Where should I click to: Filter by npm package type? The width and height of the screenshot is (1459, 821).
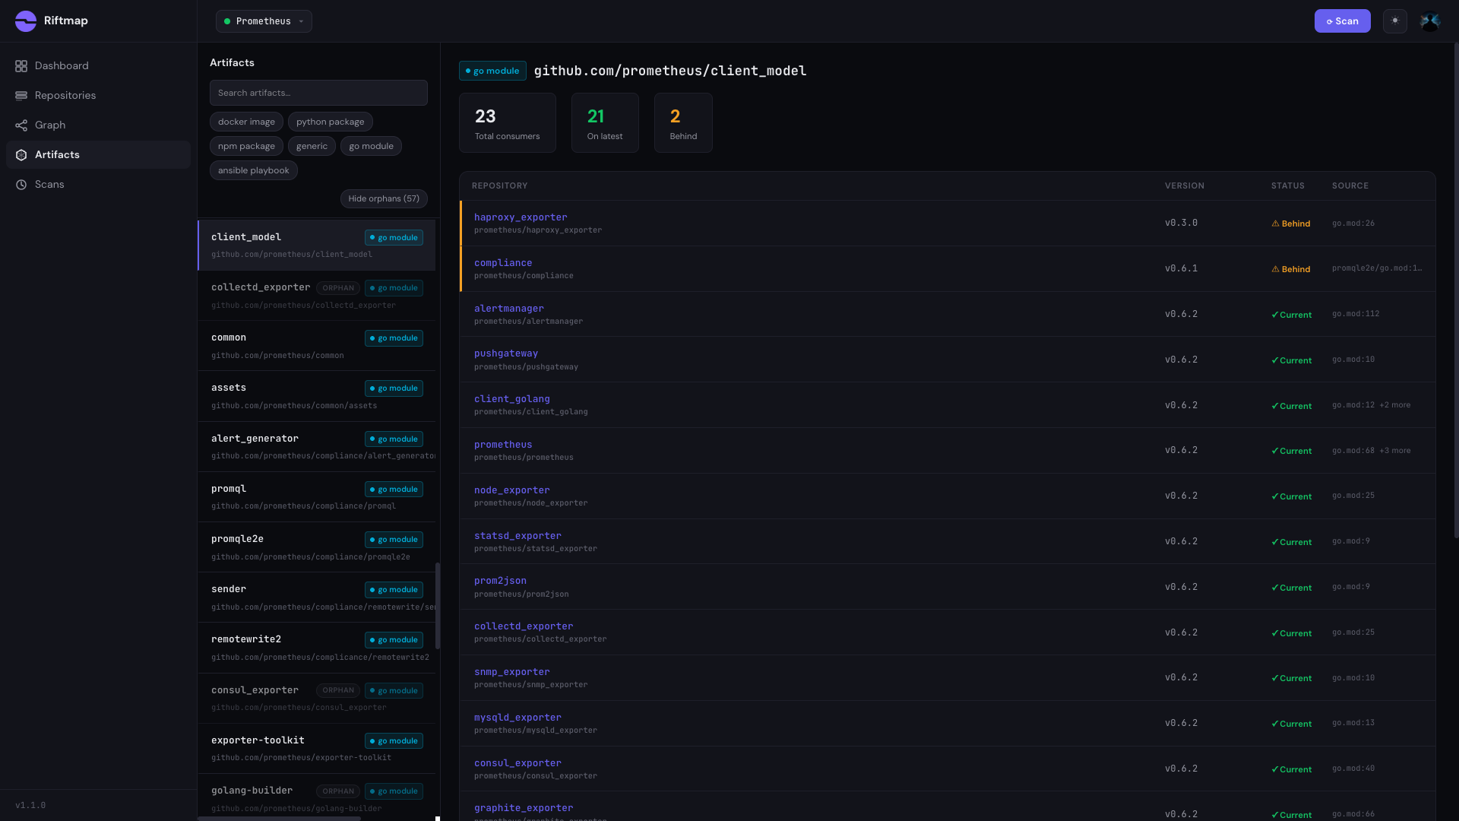(x=246, y=146)
